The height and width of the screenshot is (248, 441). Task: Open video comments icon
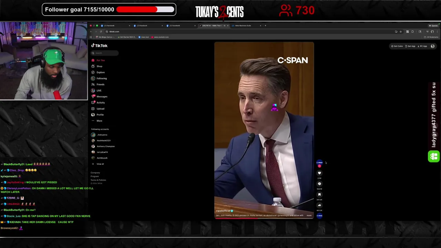(x=319, y=184)
